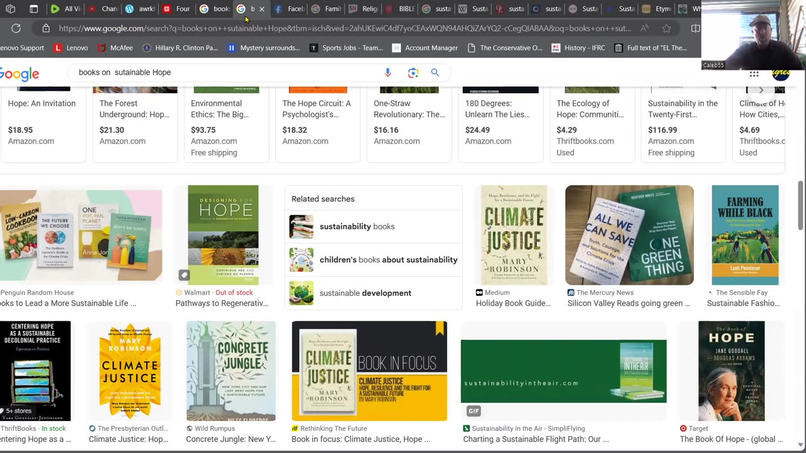Click the address bar URL field
Viewport: 806px width, 453px height.
344,28
